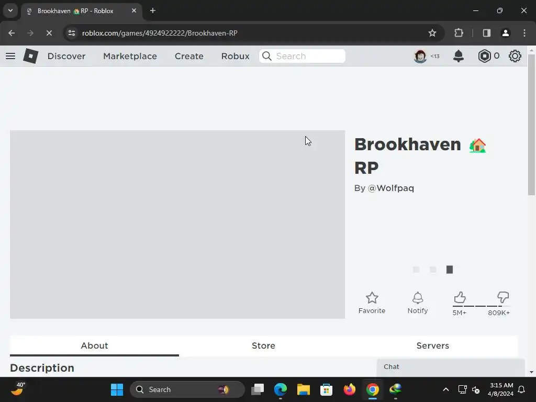Click the Roblox logo home icon
536x402 pixels.
point(31,56)
